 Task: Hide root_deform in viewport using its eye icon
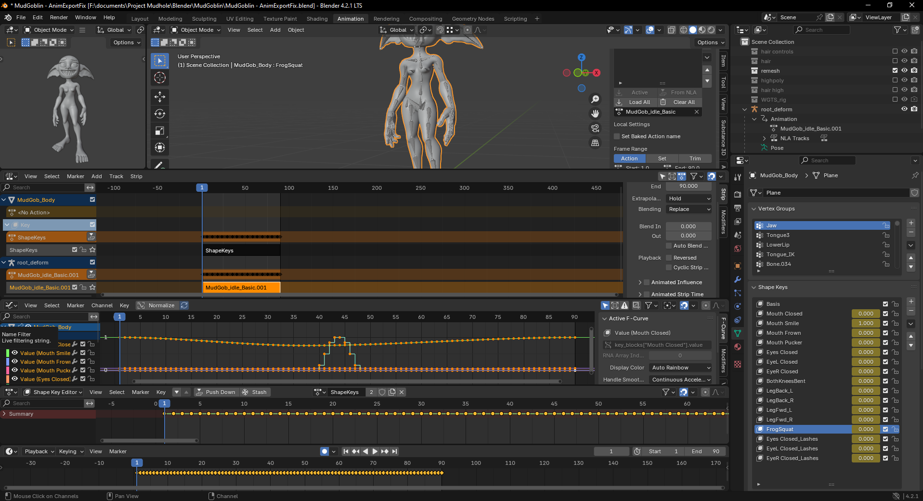click(904, 109)
